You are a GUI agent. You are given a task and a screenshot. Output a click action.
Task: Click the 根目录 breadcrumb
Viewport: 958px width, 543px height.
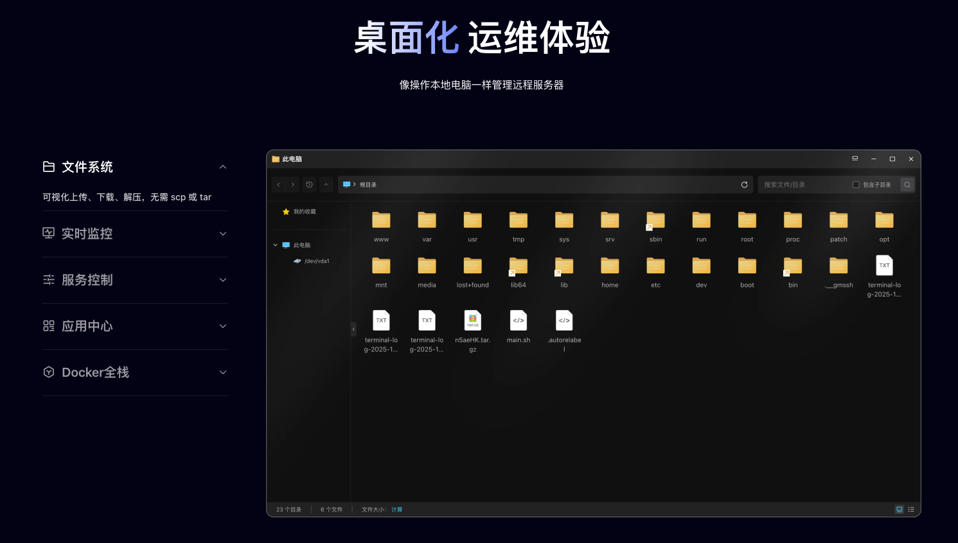tap(368, 185)
